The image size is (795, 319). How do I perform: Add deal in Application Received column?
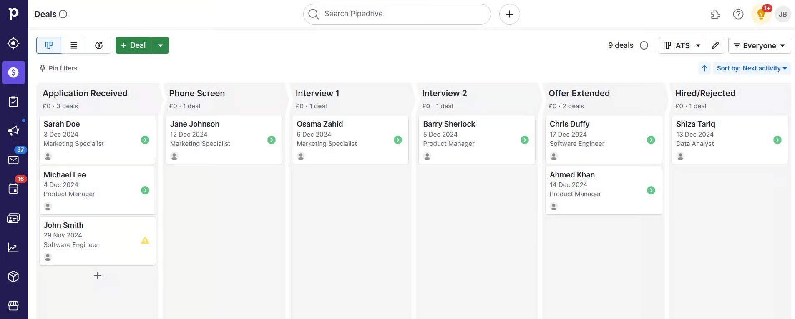(98, 276)
